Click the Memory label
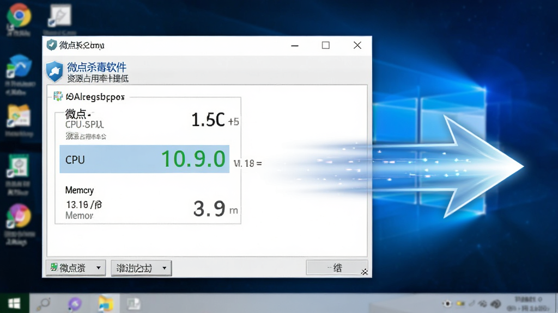Screen dimensions: 558x313 pos(80,190)
